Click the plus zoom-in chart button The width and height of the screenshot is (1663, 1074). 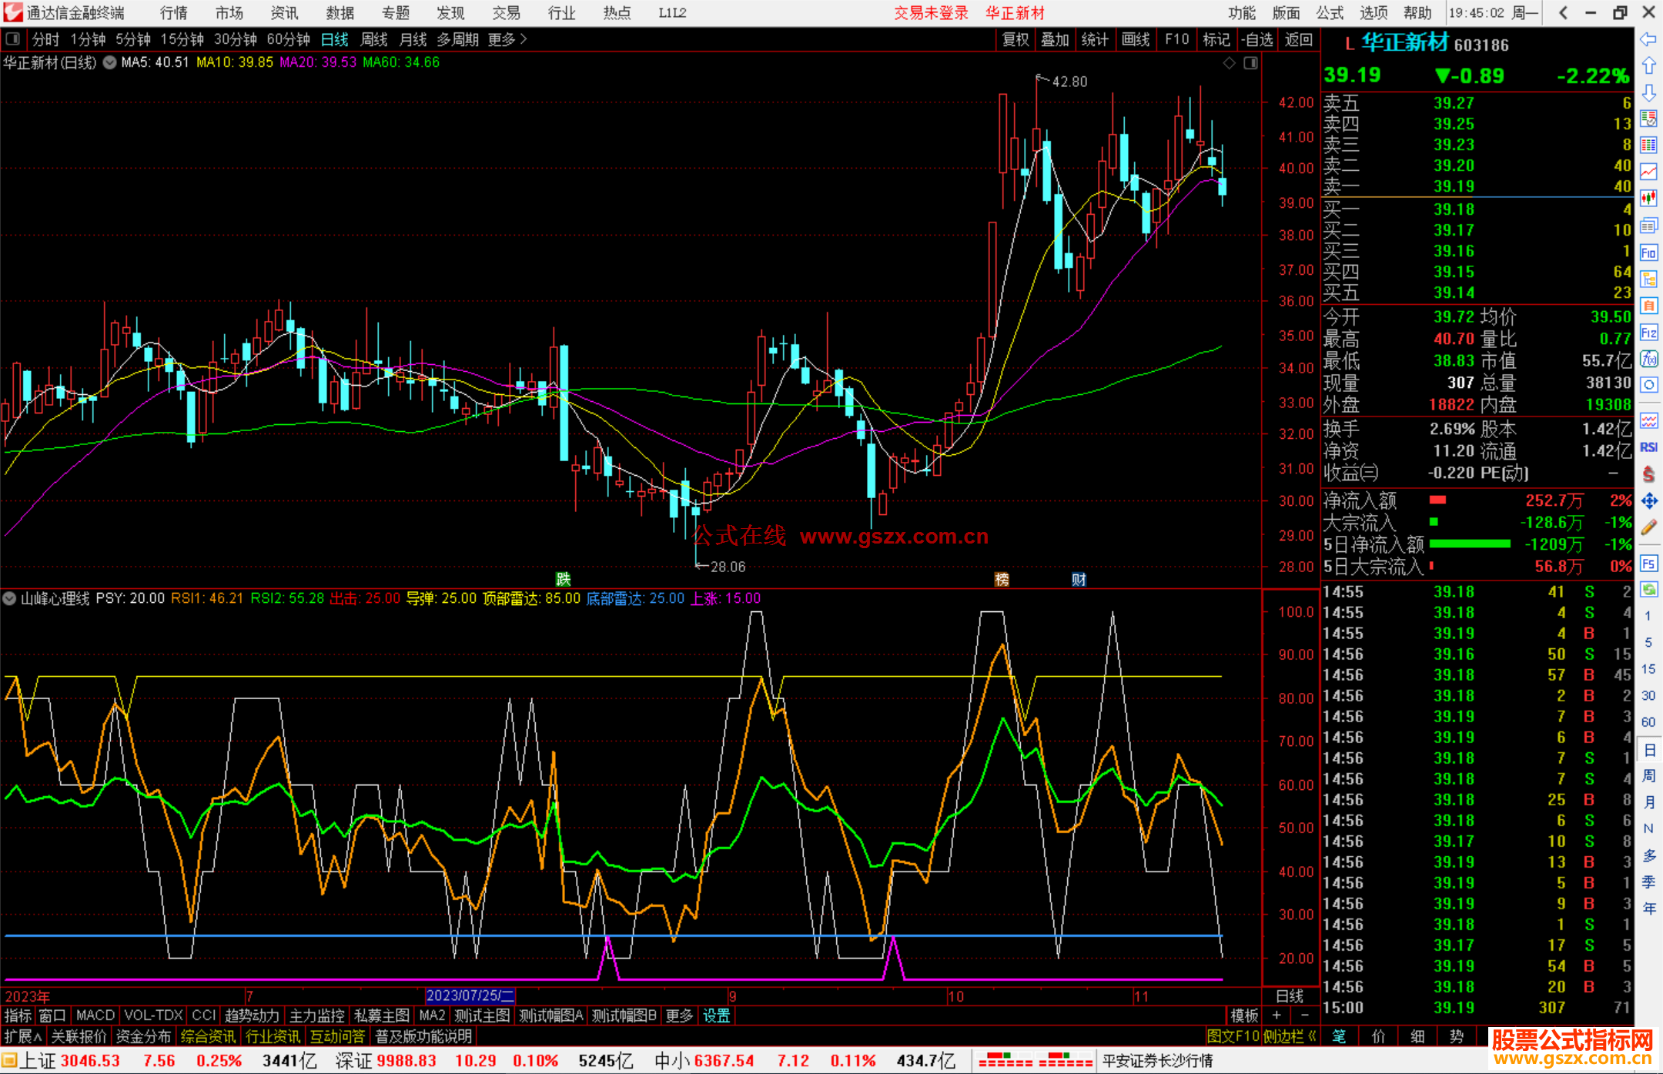[x=1277, y=1015]
